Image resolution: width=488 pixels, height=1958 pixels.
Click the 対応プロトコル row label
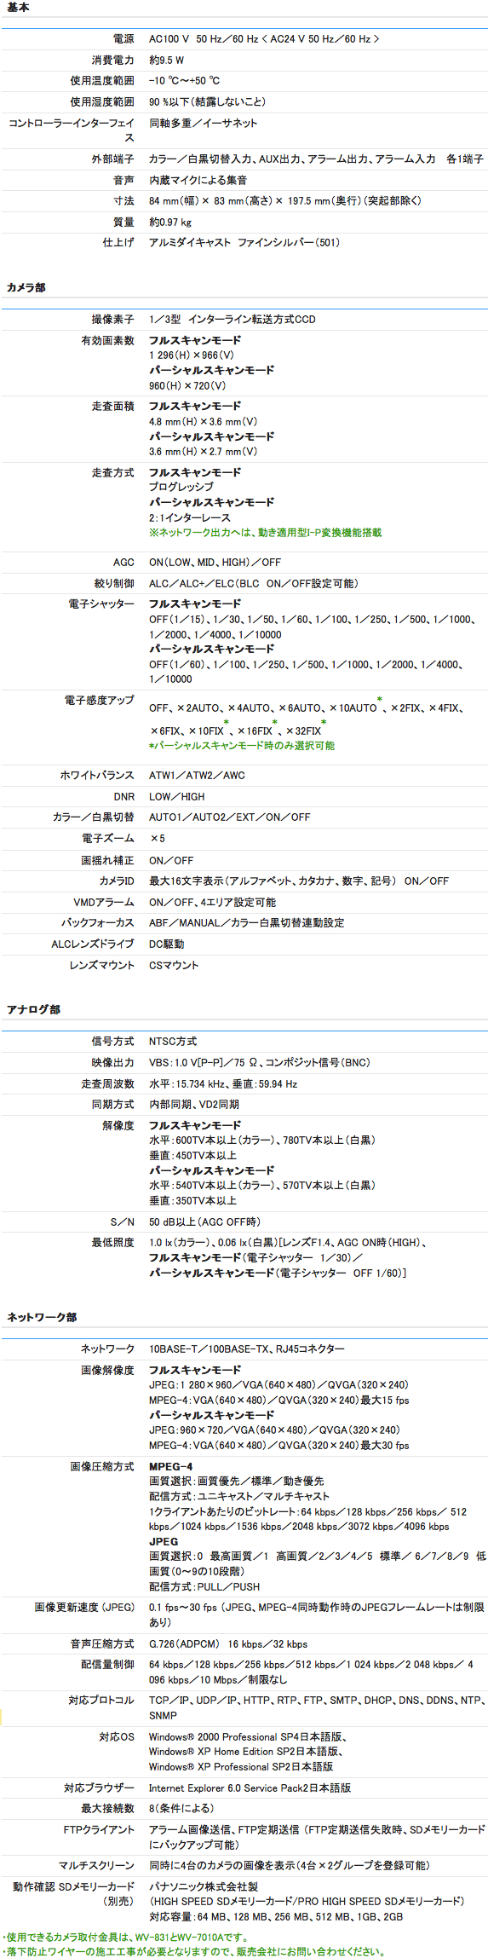point(101,1701)
